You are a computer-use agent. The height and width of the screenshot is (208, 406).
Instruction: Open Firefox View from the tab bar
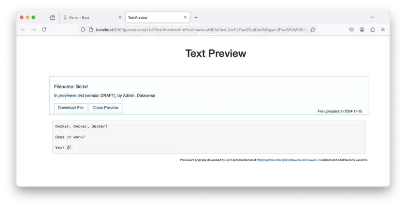(x=53, y=17)
